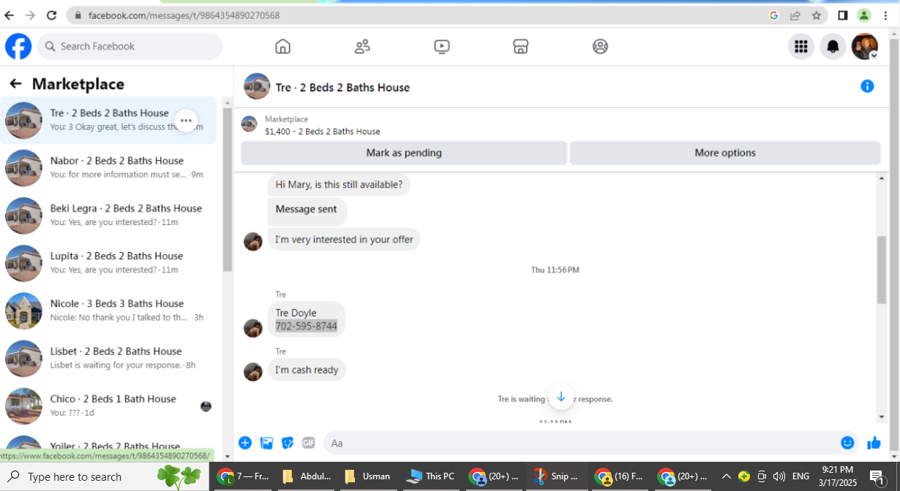Open volume control in system tray

coord(779,476)
